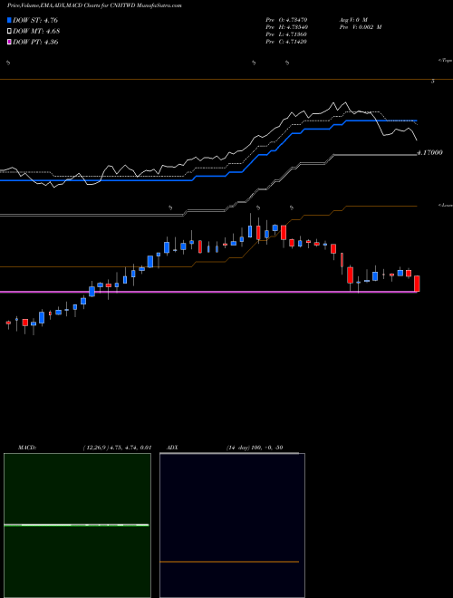Click the MACD (12,26,9) values text

(x=117, y=448)
